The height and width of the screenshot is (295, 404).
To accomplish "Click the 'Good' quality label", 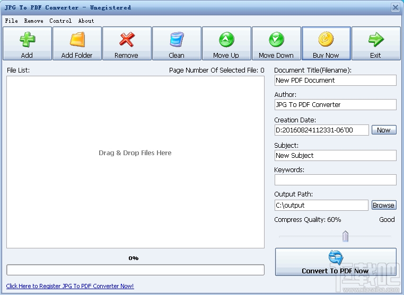I will (387, 220).
